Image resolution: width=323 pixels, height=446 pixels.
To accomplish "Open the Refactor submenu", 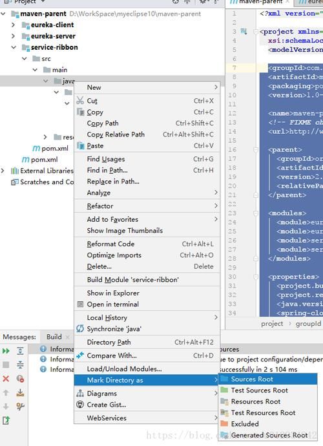I will pyautogui.click(x=147, y=206).
